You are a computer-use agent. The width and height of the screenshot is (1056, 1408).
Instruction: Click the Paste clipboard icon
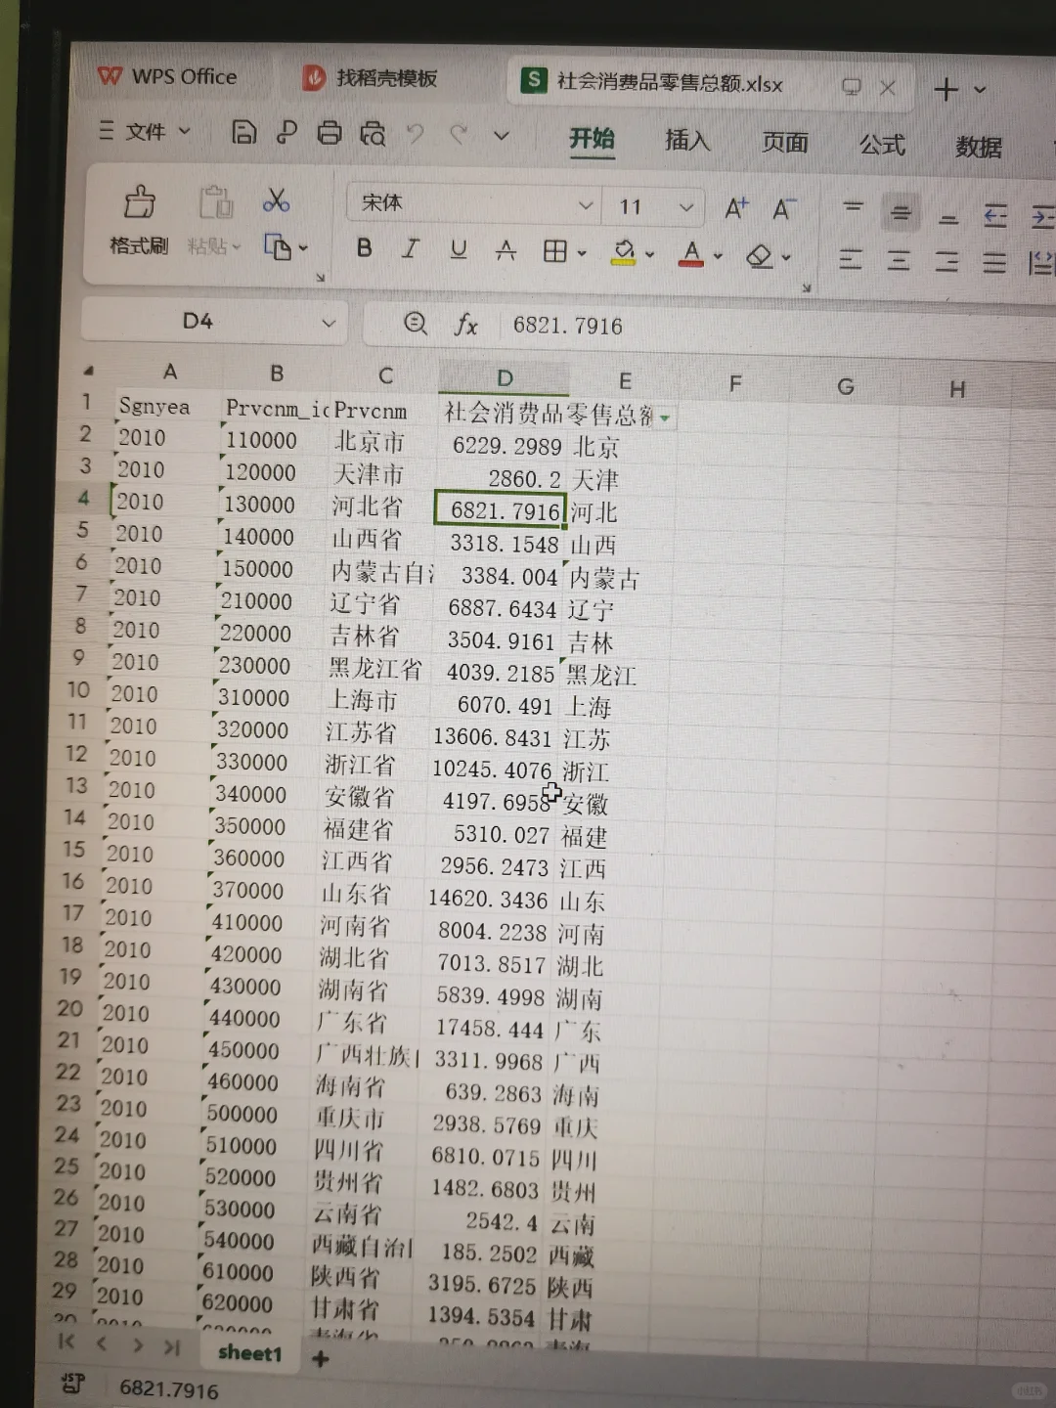pos(216,202)
